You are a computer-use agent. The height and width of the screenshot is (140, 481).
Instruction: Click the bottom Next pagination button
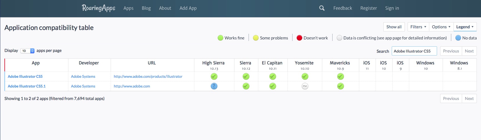click(469, 99)
